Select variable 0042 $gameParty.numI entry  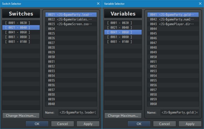(x=173, y=19)
